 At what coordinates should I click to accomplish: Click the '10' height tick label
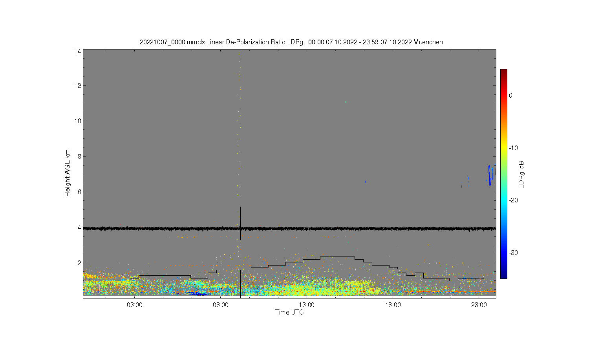click(x=78, y=121)
